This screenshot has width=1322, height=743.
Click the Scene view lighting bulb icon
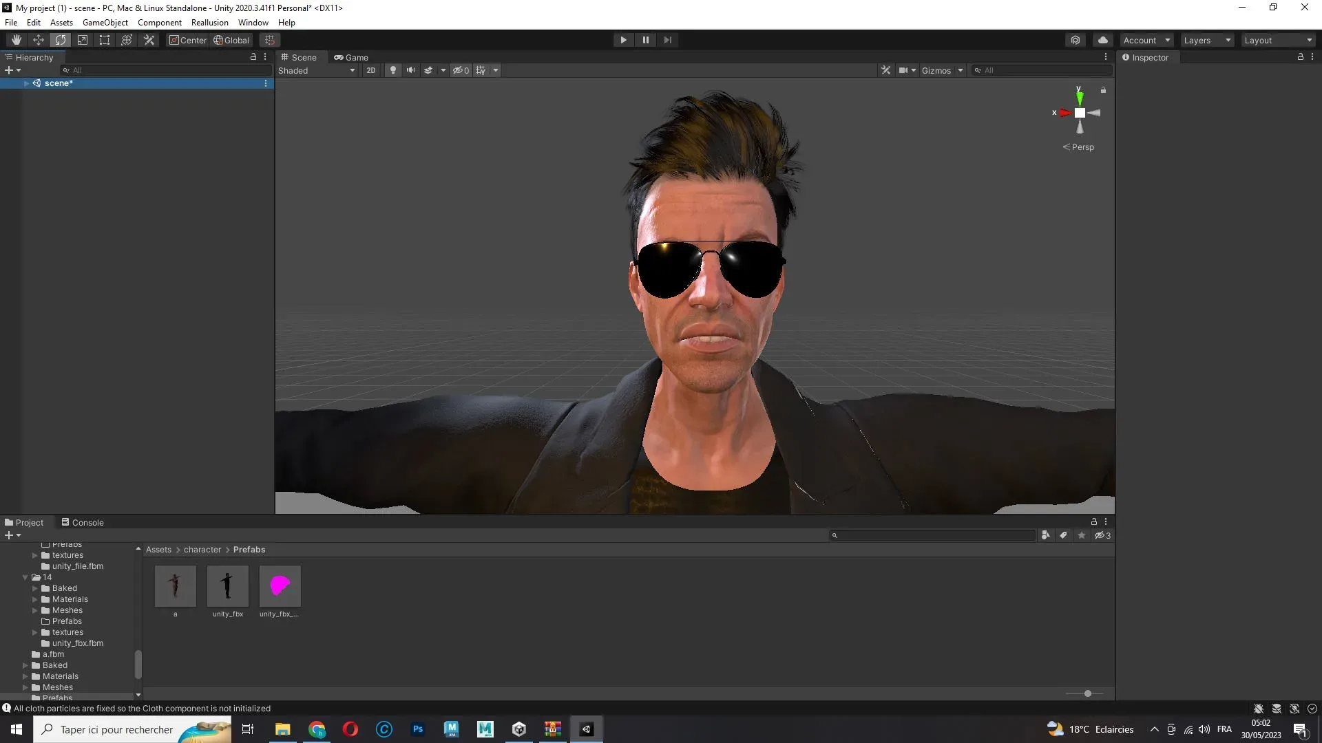[x=392, y=69]
